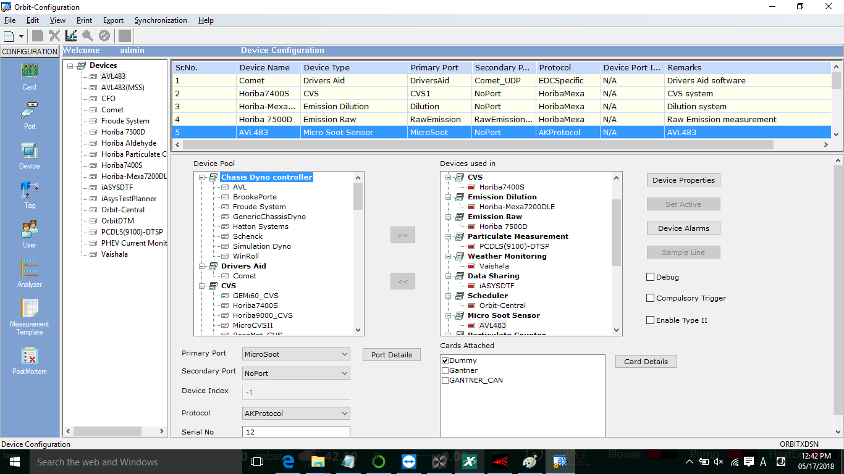Click the Device Name column header
The height and width of the screenshot is (474, 844).
269,68
